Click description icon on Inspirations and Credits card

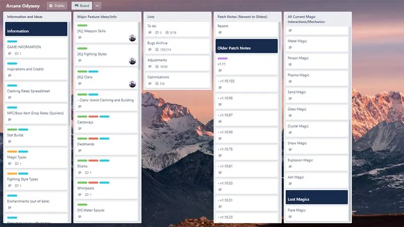coord(10,75)
